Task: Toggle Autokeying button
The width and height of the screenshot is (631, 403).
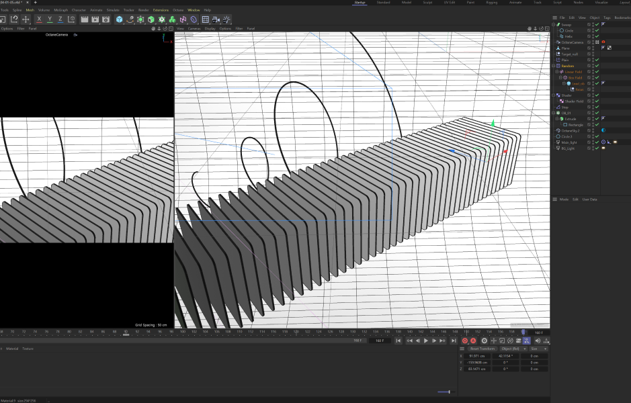Action: coord(473,341)
